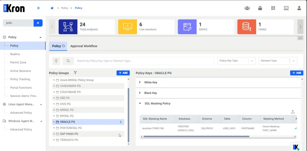The height and width of the screenshot is (151, 307).
Task: Open Advanced Policy under Linux Agent
Action: pyautogui.click(x=21, y=113)
